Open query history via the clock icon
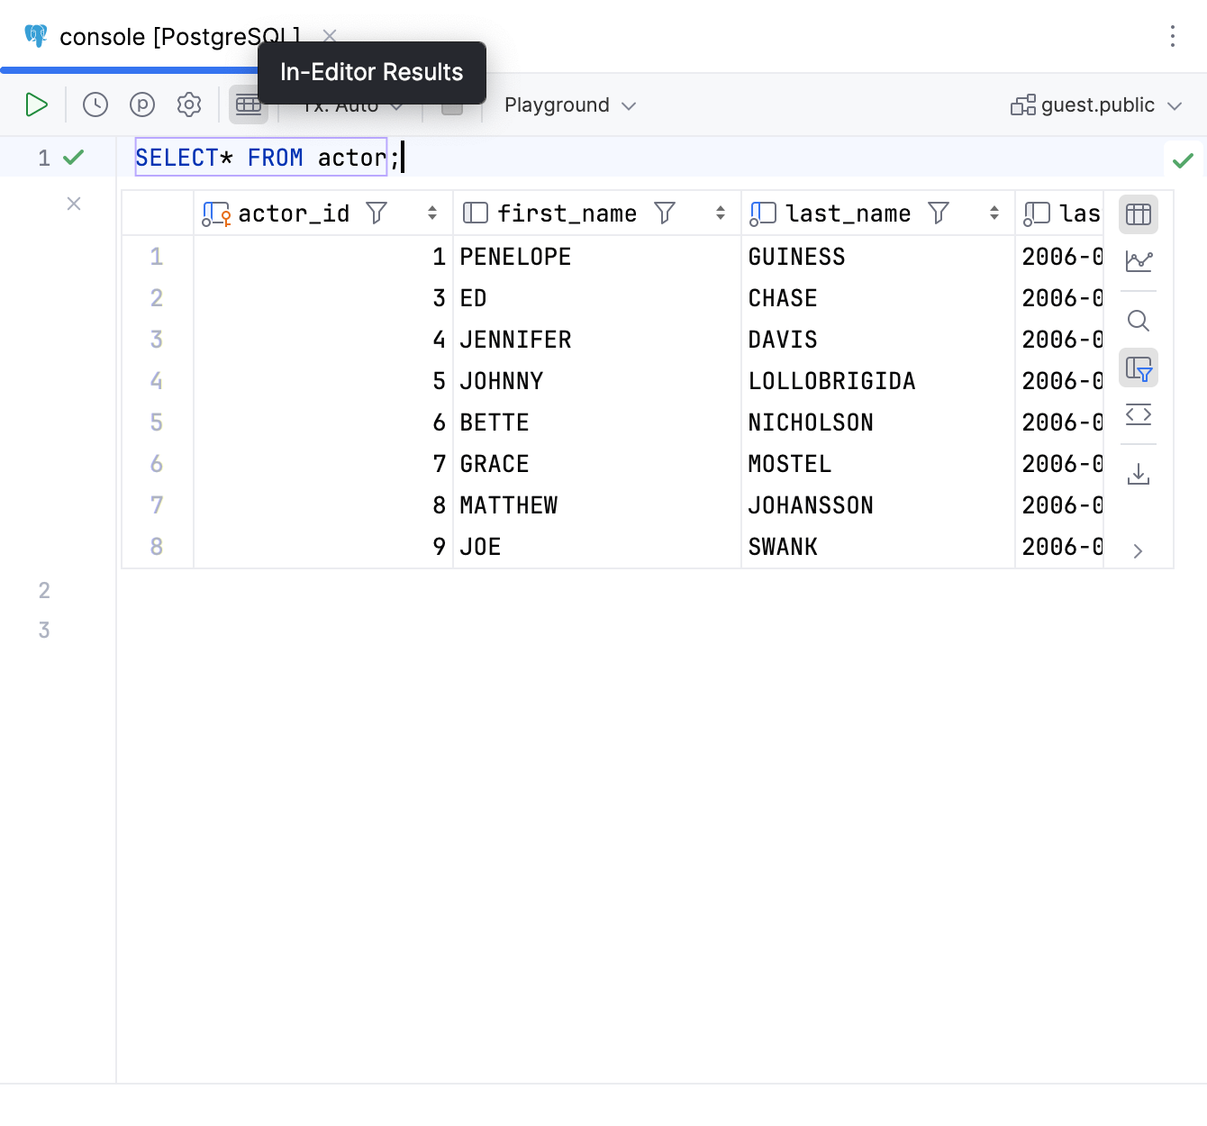Screen dimensions: 1207x1126 pyautogui.click(x=95, y=104)
